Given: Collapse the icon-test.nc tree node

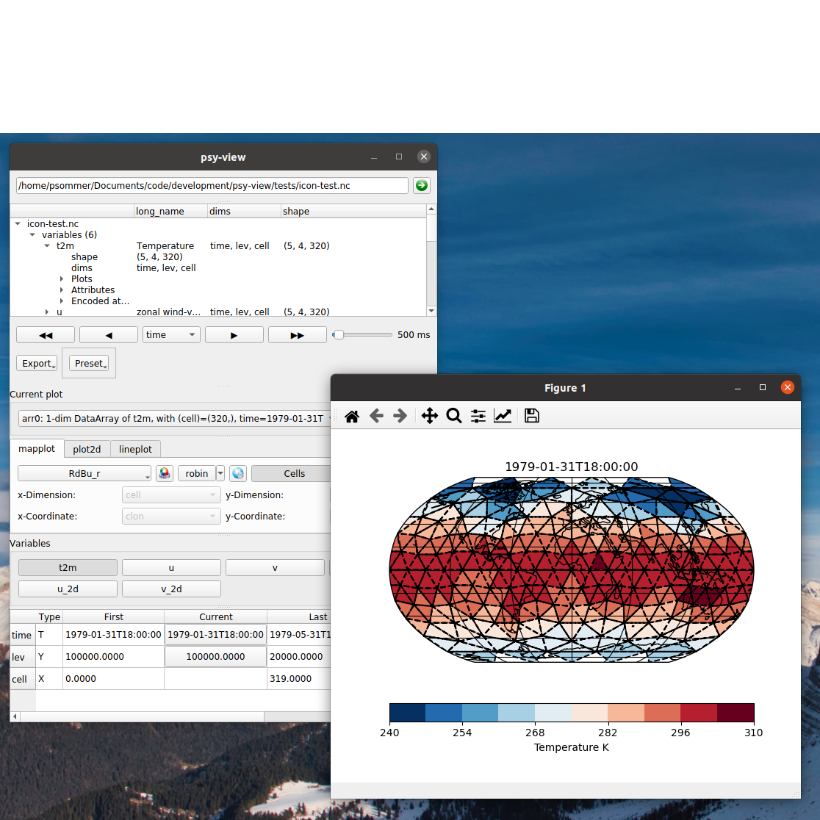Looking at the screenshot, I should pos(18,224).
